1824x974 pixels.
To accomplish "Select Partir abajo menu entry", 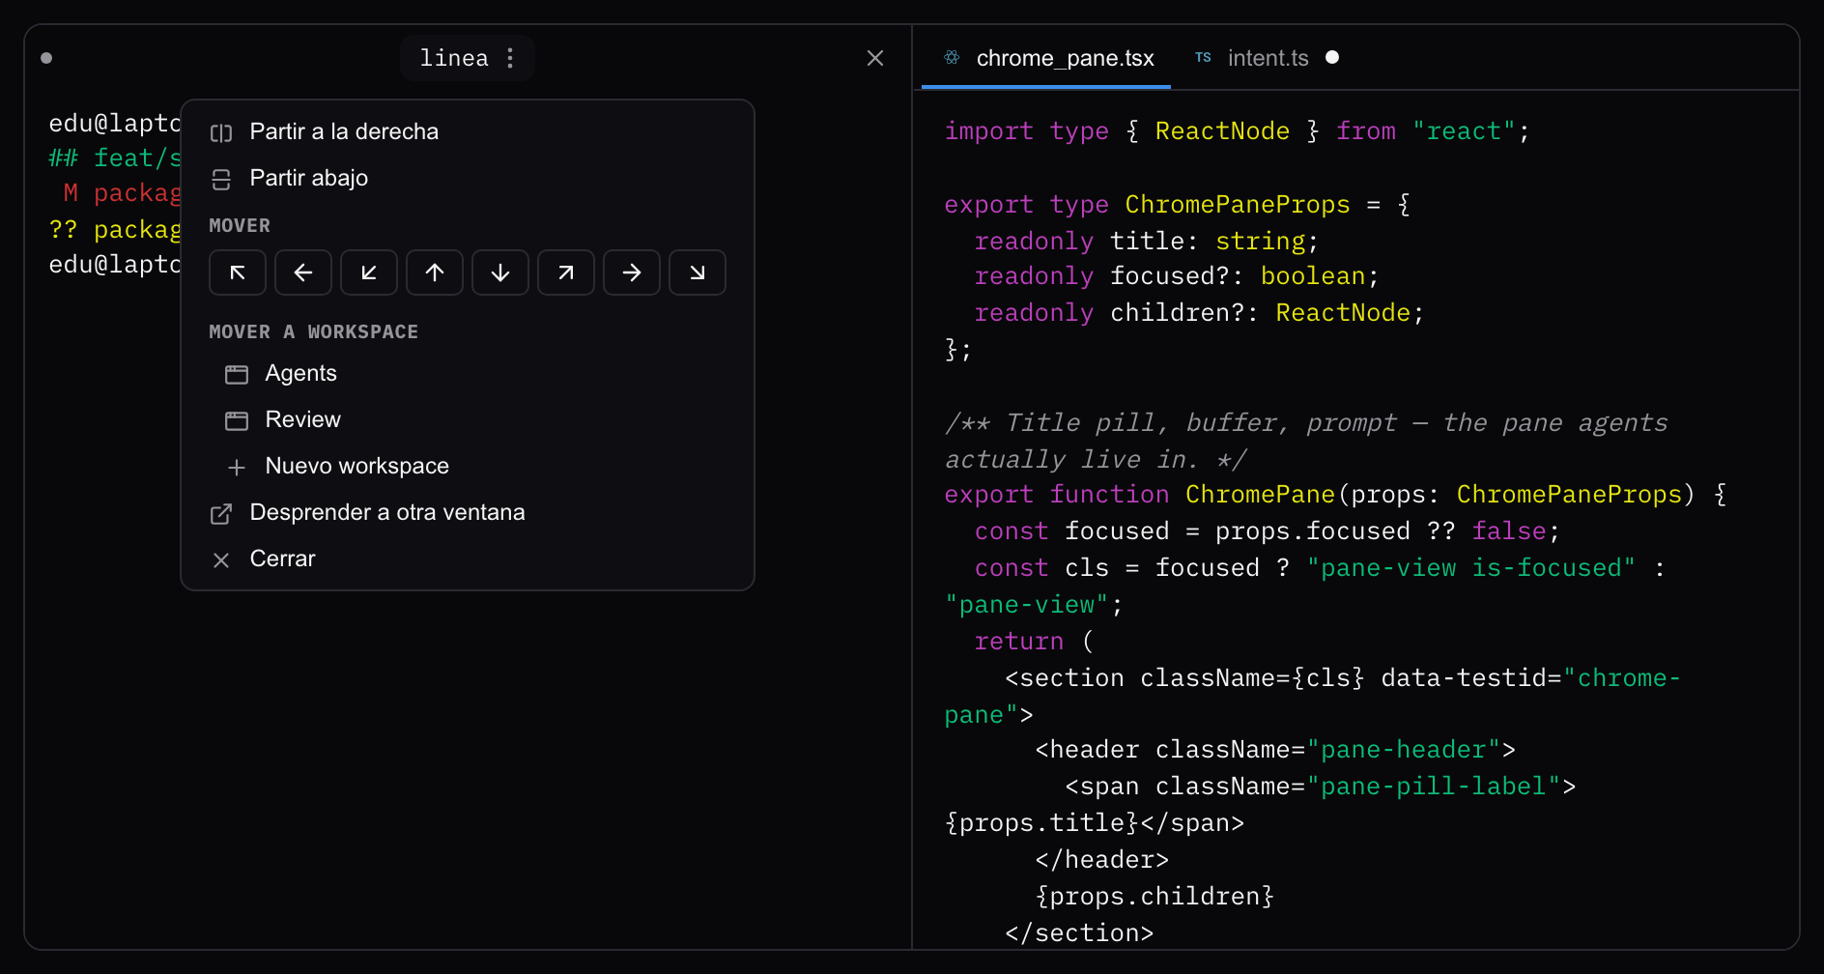I will [x=468, y=178].
